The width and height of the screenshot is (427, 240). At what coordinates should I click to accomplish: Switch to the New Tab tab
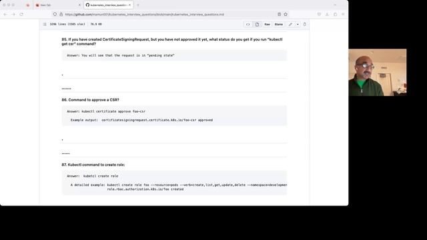point(57,5)
